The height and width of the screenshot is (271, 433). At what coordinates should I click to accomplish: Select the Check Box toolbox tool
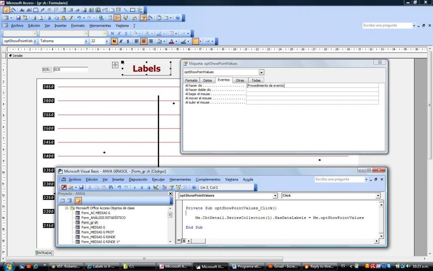56,10
